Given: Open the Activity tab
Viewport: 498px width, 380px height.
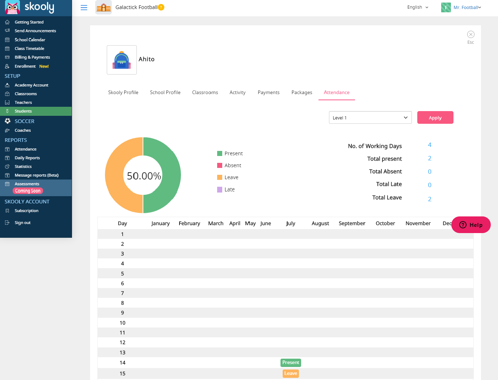Looking at the screenshot, I should pos(237,92).
